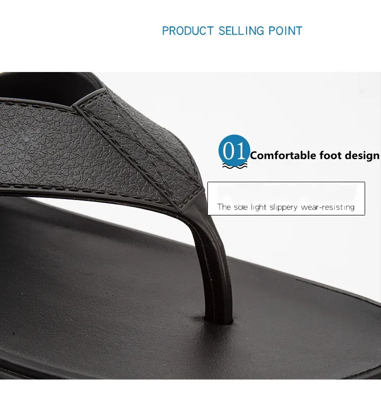The width and height of the screenshot is (381, 403).
Task: Click the sole light slippery description text
Action: click(285, 207)
